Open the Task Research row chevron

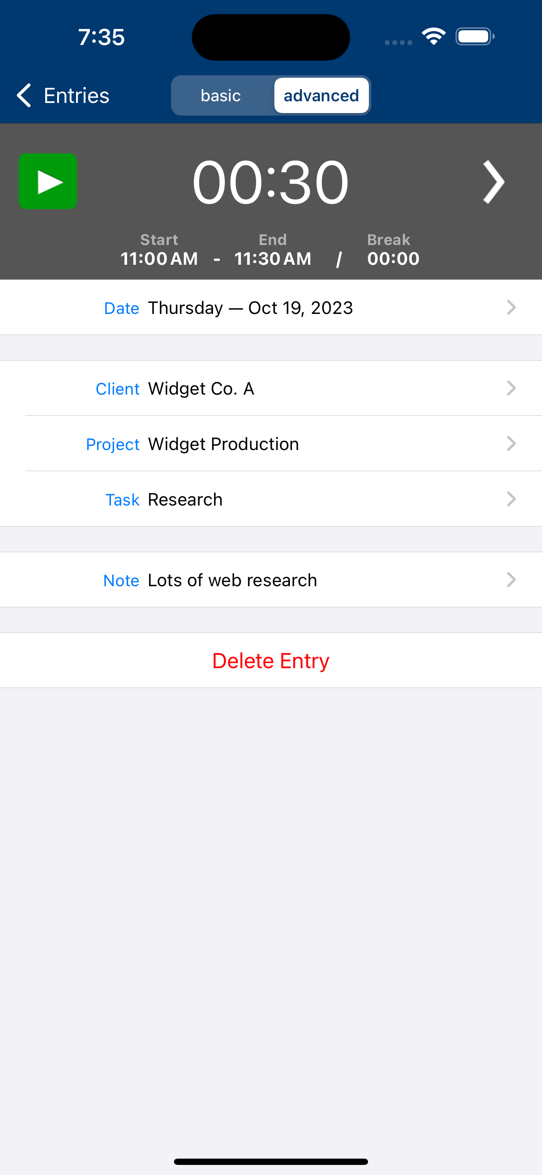tap(511, 499)
